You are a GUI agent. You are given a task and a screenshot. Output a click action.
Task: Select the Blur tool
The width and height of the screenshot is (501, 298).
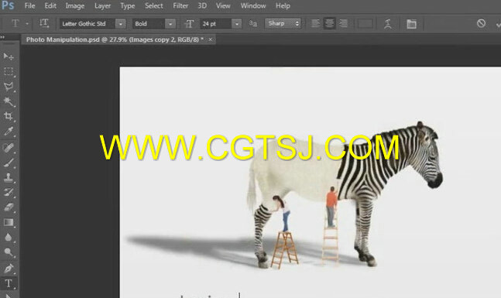tap(9, 237)
